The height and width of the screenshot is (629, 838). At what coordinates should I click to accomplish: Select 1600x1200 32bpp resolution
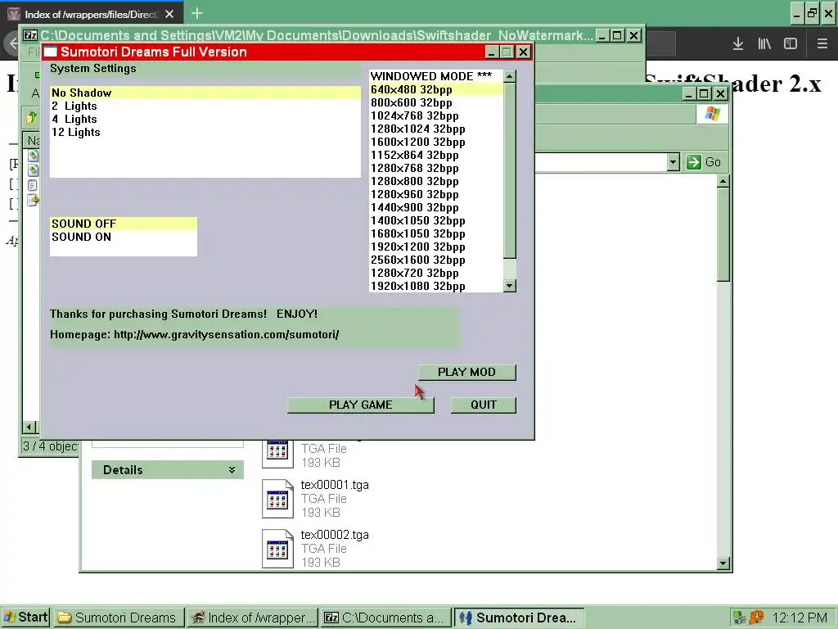point(436,142)
